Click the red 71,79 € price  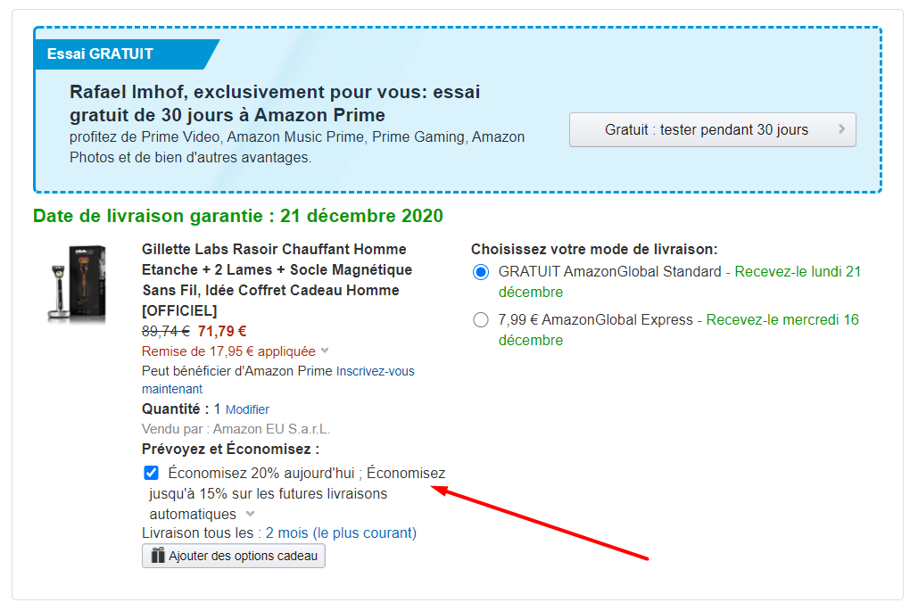pos(222,332)
